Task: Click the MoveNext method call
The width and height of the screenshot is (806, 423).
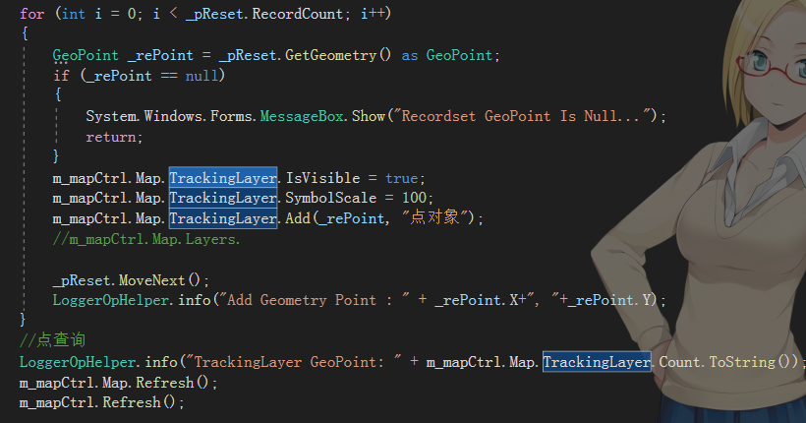Action: point(151,280)
